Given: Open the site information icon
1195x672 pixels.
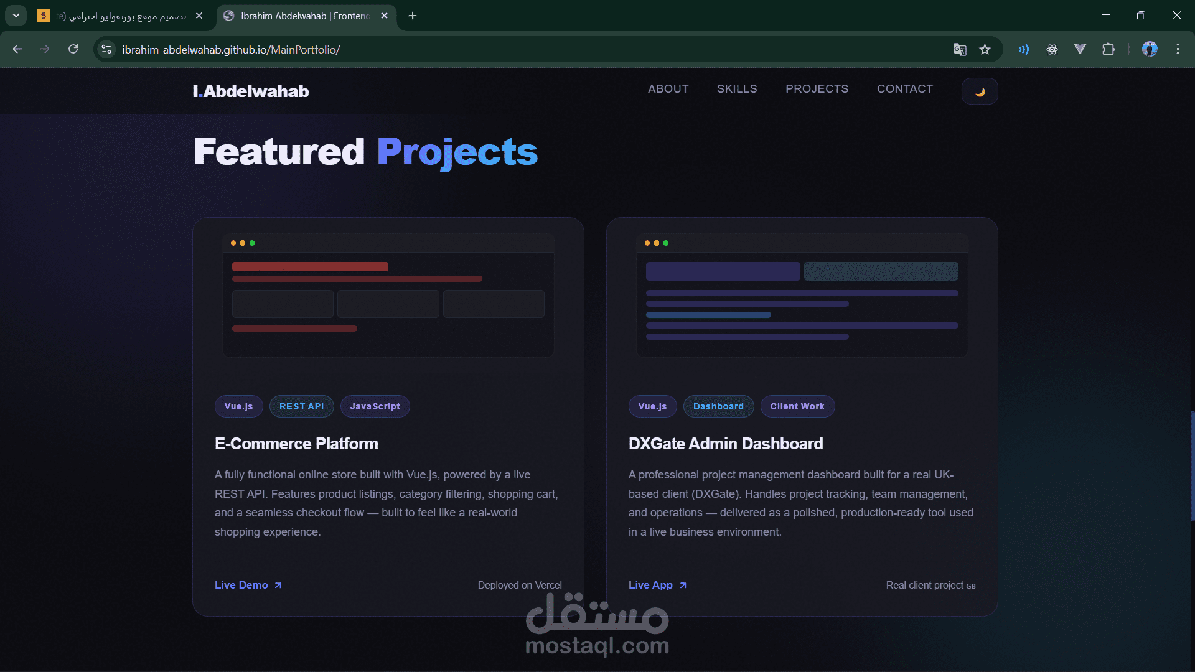Looking at the screenshot, I should 106,49.
